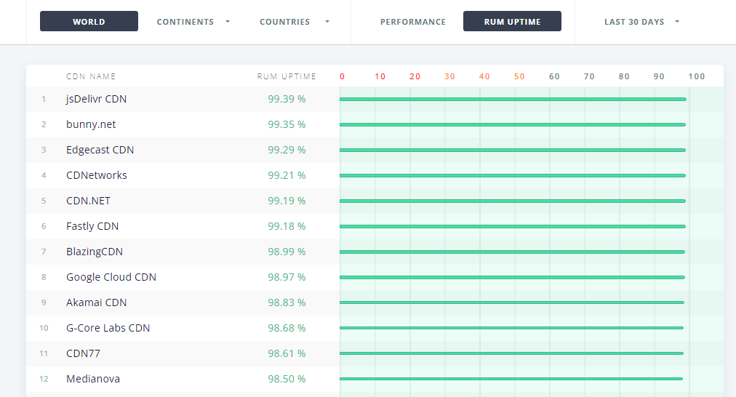Click the CDN NAME column header
The height and width of the screenshot is (397, 736).
click(x=91, y=76)
